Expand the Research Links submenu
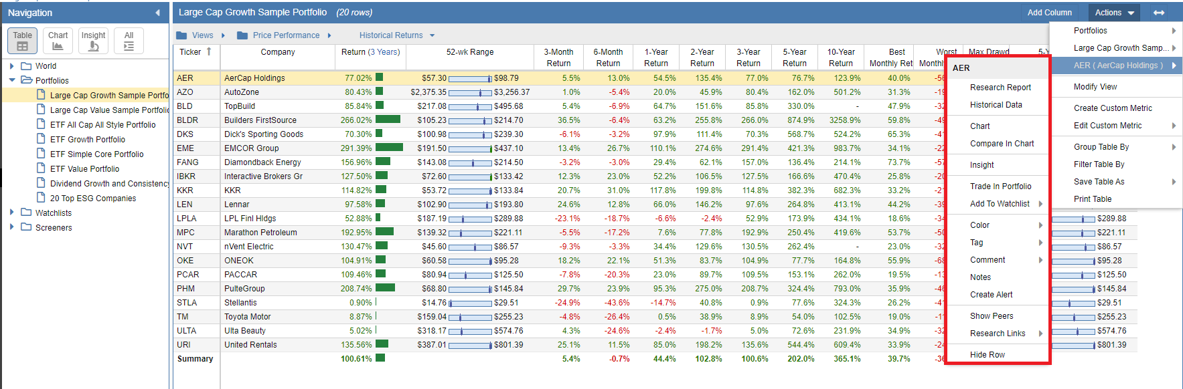The height and width of the screenshot is (389, 1183). (1040, 334)
